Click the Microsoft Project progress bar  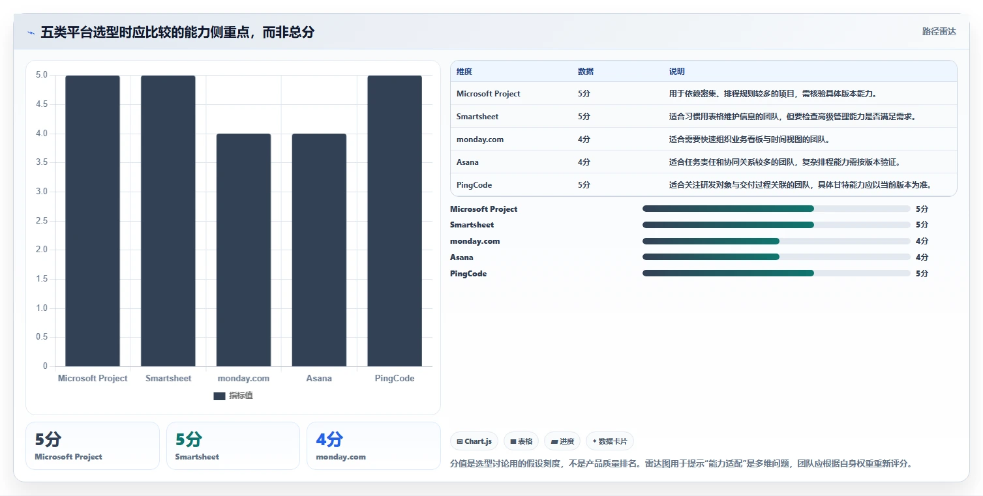[x=776, y=209]
